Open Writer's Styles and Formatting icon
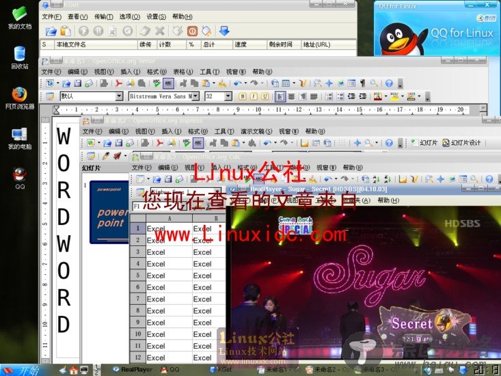501x376 pixels. 50,96
